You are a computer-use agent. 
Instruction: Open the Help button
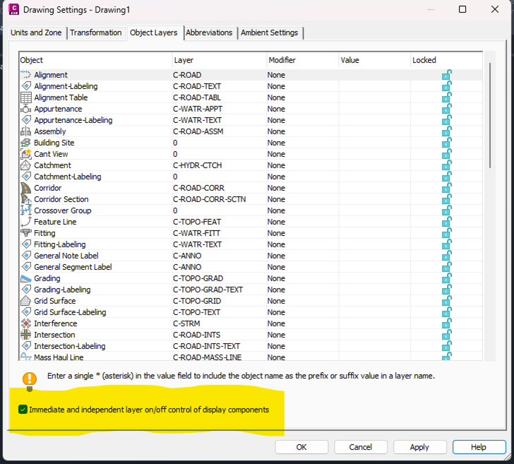click(479, 447)
